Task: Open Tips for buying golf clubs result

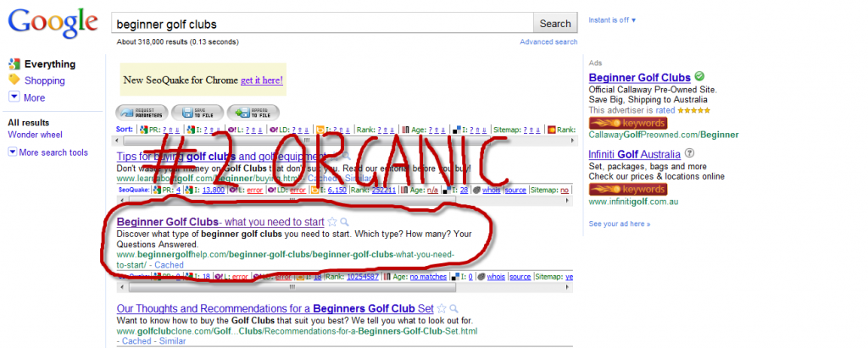Action: (x=220, y=157)
